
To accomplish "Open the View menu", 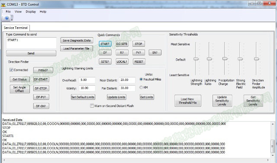I will coord(18,12).
